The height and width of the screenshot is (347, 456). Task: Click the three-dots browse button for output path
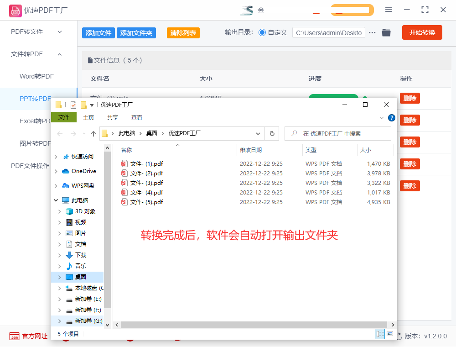(x=372, y=32)
